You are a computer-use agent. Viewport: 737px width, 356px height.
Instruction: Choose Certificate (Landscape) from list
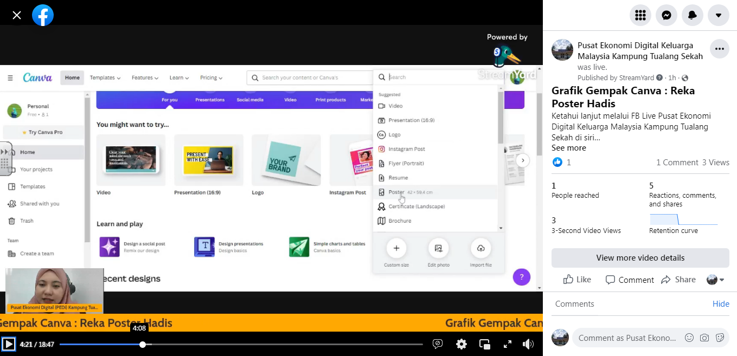(435, 206)
